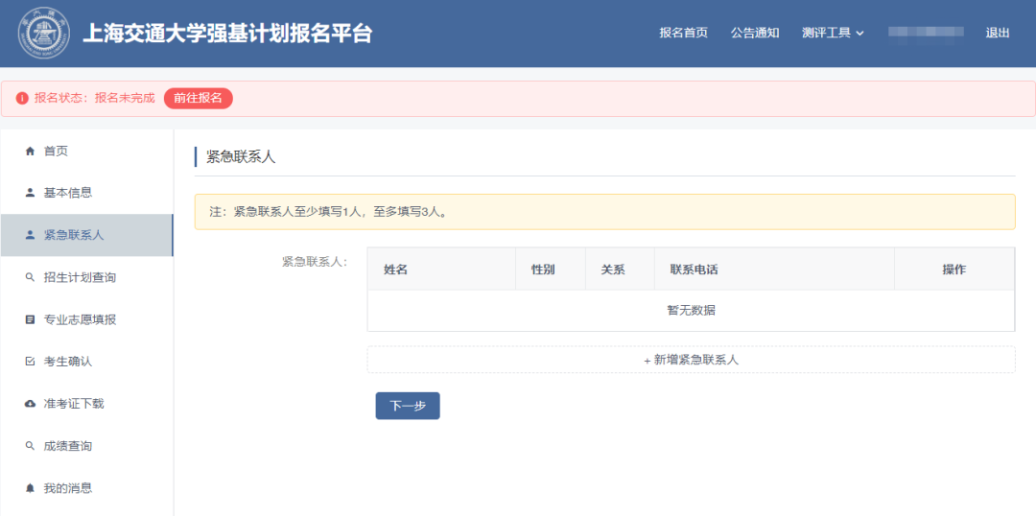Open 成绩查询 in the sidebar

68,446
